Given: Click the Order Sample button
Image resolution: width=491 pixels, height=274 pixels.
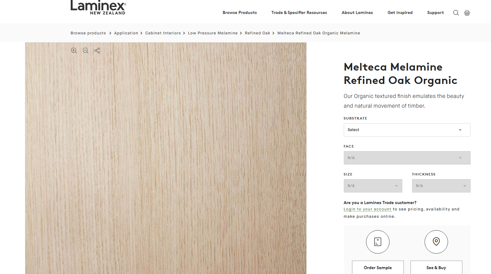Looking at the screenshot, I should click(x=378, y=267).
